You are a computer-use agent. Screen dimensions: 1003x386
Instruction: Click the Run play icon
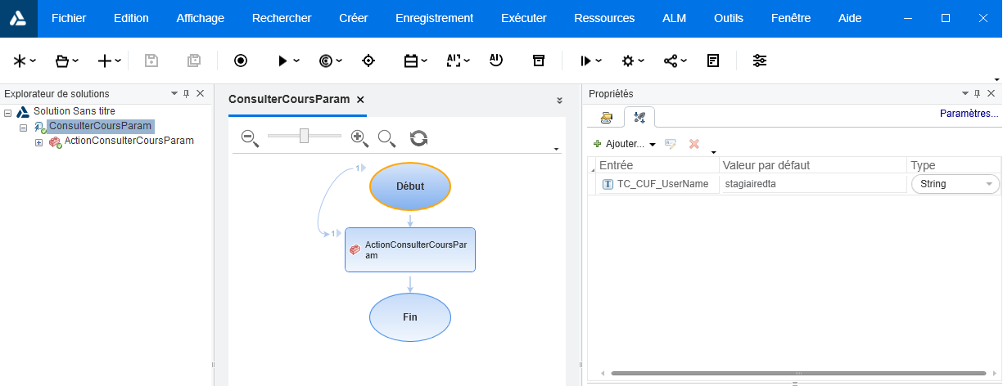[x=282, y=61]
